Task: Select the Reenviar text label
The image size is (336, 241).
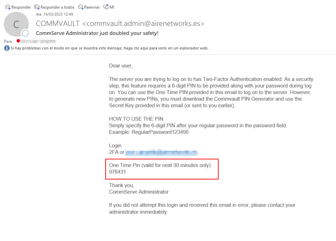Action: (x=92, y=7)
